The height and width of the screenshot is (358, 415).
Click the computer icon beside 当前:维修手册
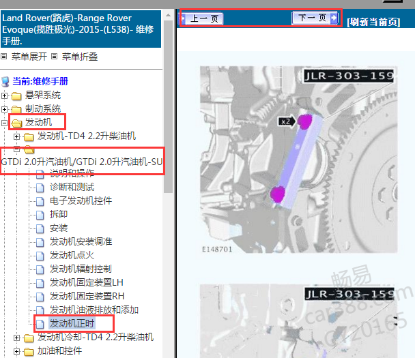click(x=5, y=82)
